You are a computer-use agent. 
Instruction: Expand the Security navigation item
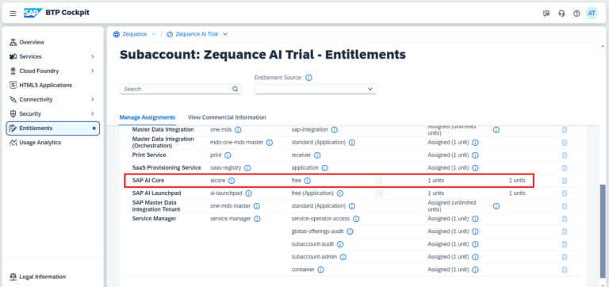pos(93,114)
